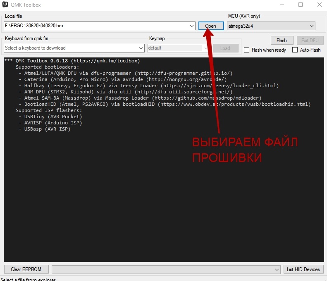This screenshot has width=327, height=281.
Task: Click the ARM DFU (STM32, Kiibohd) log line
Action: click(x=126, y=92)
